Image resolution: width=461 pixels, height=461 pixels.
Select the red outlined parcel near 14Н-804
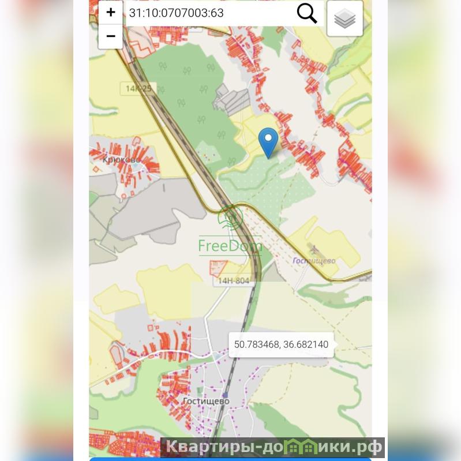pyautogui.click(x=218, y=268)
